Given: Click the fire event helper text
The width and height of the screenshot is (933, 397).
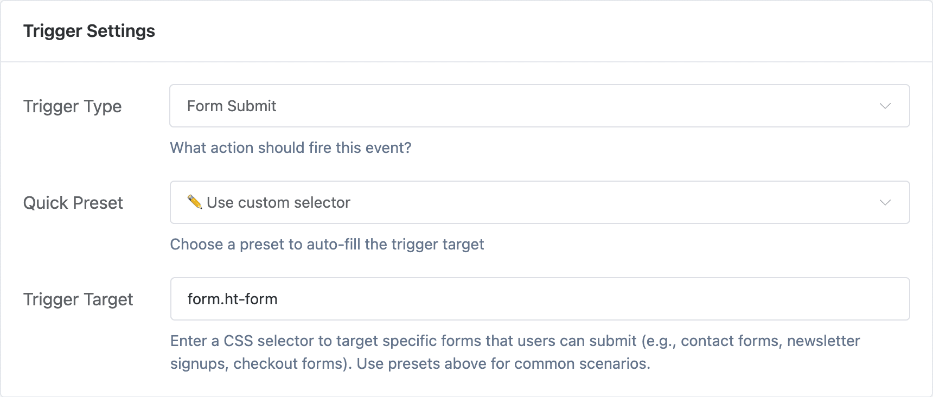Looking at the screenshot, I should [290, 148].
